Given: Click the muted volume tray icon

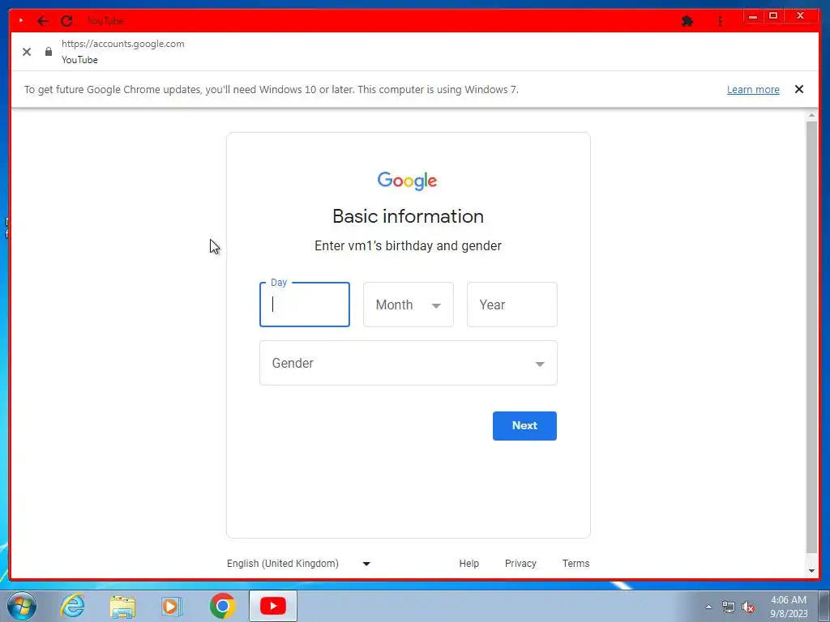Looking at the screenshot, I should coord(748,607).
